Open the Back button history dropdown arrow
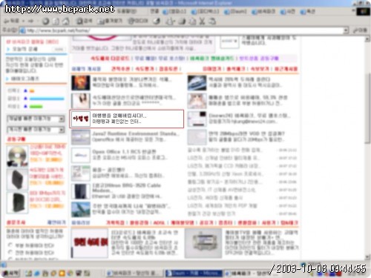Screen dimensions: 371x278 (23, 21)
